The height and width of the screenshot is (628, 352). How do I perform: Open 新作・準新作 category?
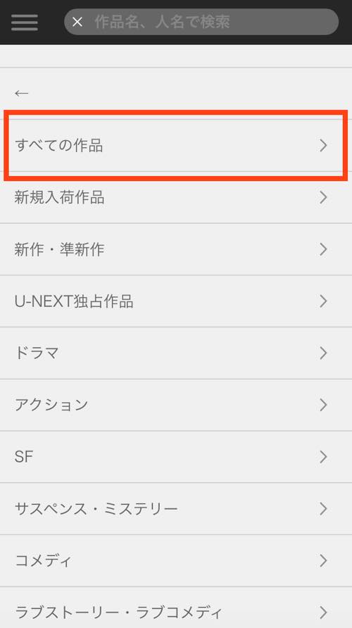click(x=176, y=249)
